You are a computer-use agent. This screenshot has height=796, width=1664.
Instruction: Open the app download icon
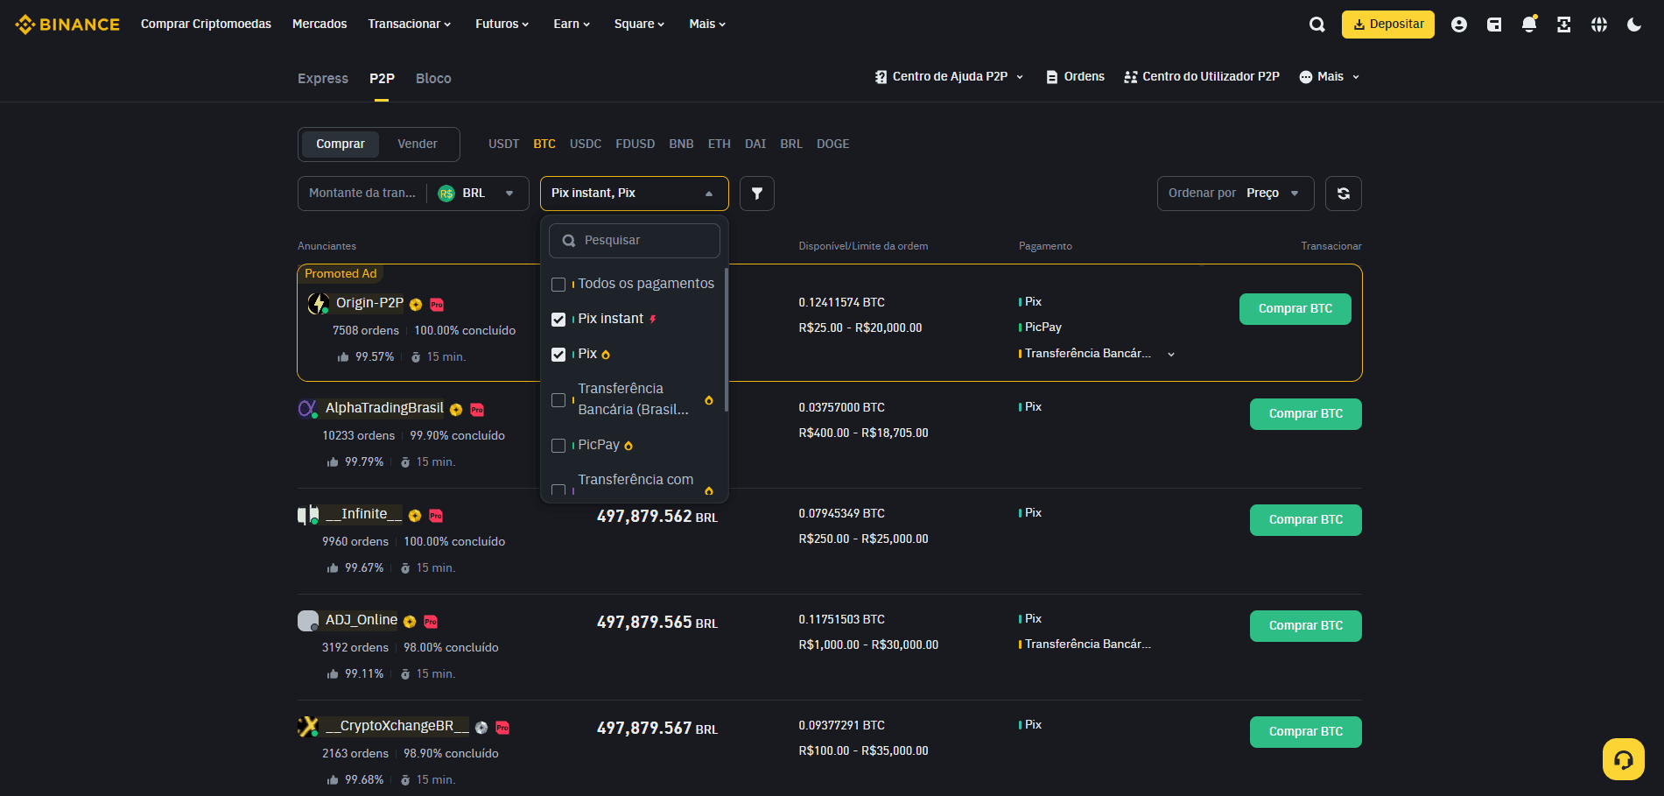[x=1564, y=25]
